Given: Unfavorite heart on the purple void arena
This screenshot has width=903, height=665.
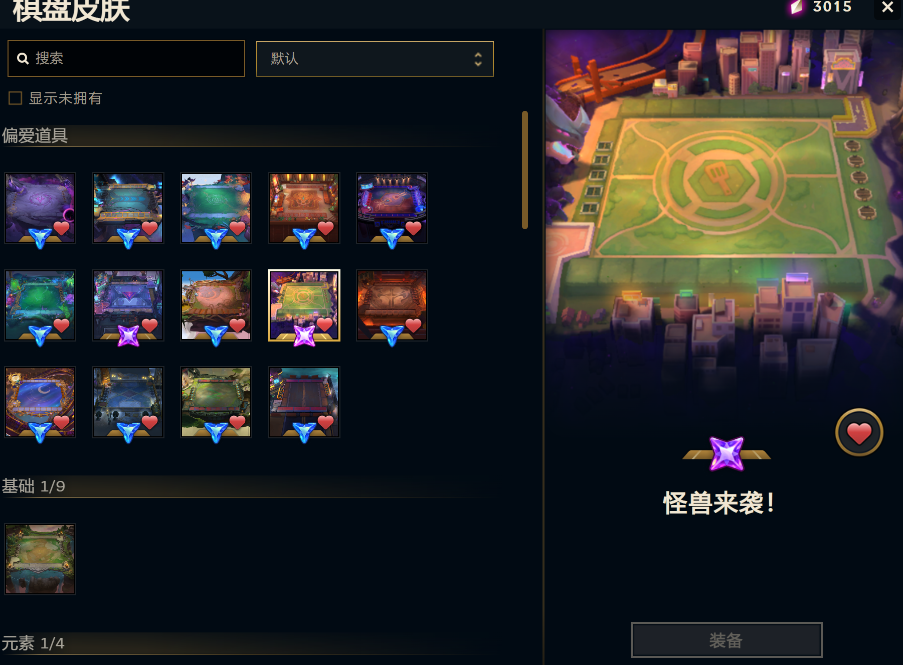Looking at the screenshot, I should tap(62, 228).
